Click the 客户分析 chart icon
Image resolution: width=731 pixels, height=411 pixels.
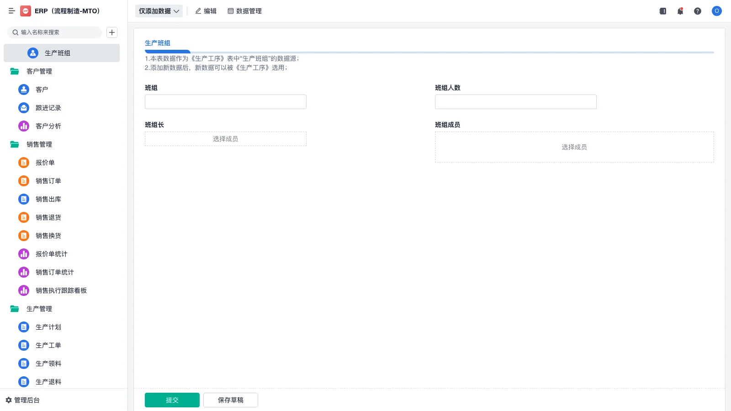(x=24, y=126)
